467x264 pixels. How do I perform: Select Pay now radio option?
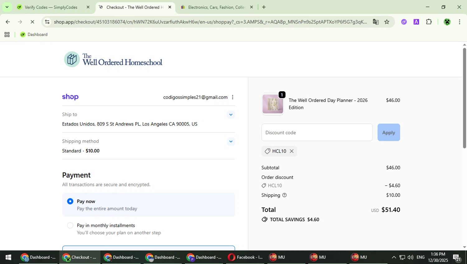70,201
